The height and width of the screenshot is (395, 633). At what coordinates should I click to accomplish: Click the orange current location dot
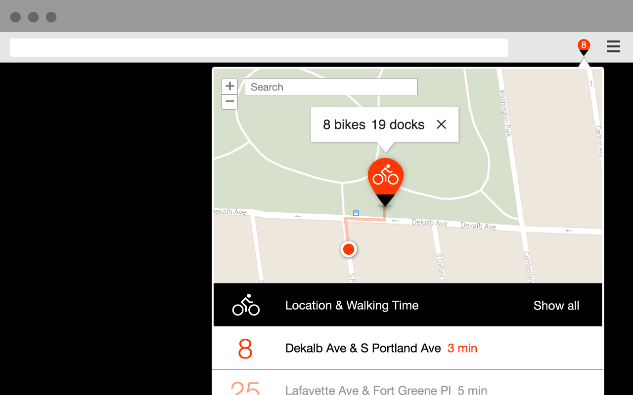click(x=349, y=249)
